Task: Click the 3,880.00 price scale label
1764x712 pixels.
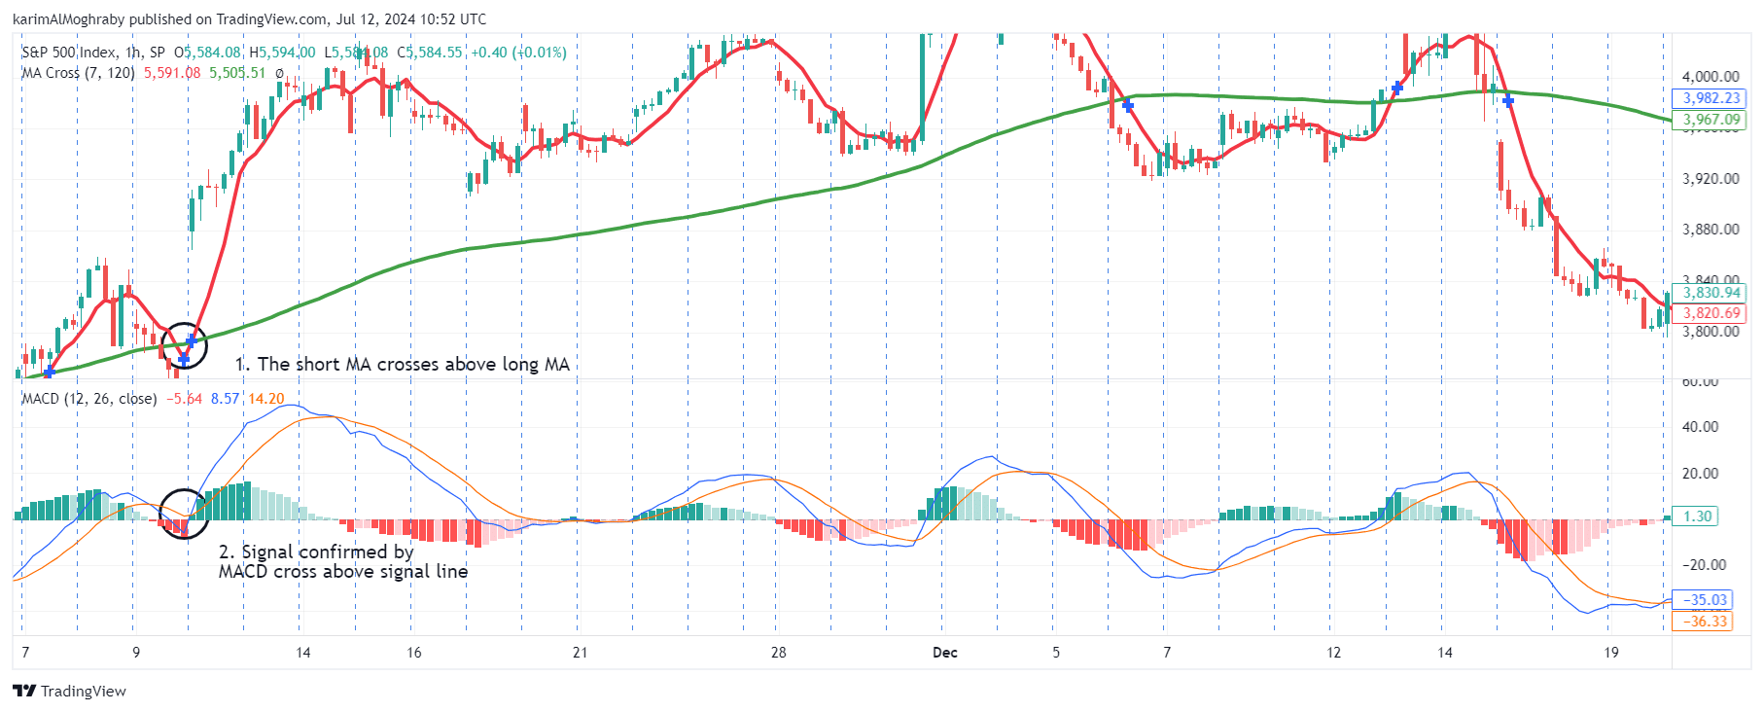Action: (x=1711, y=230)
